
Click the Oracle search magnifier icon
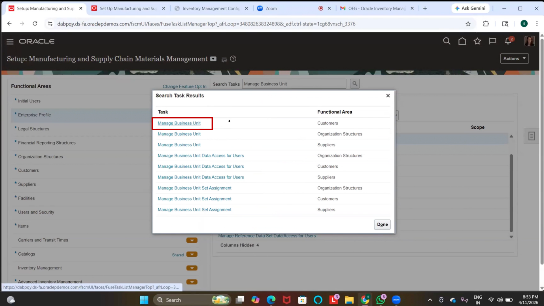click(447, 41)
